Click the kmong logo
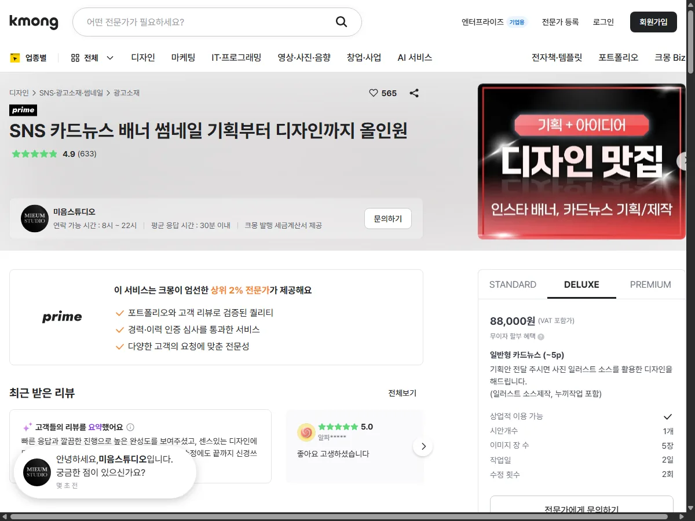This screenshot has width=695, height=521. (x=34, y=22)
